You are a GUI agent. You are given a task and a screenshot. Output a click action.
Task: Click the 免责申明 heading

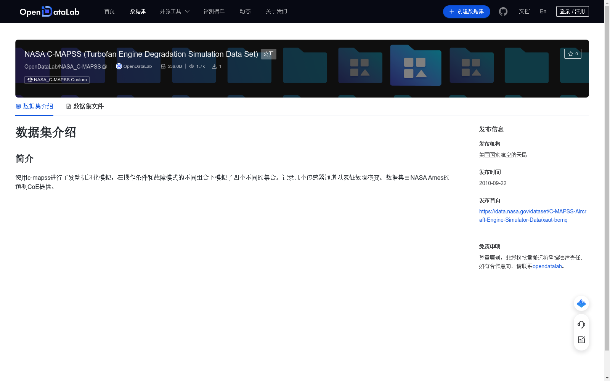pyautogui.click(x=490, y=247)
